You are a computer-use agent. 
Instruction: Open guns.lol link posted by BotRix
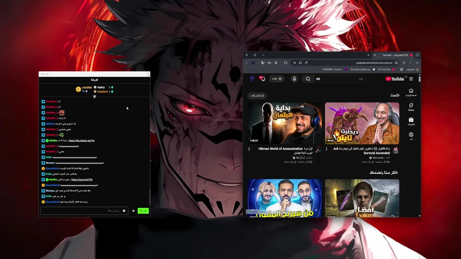click(82, 180)
